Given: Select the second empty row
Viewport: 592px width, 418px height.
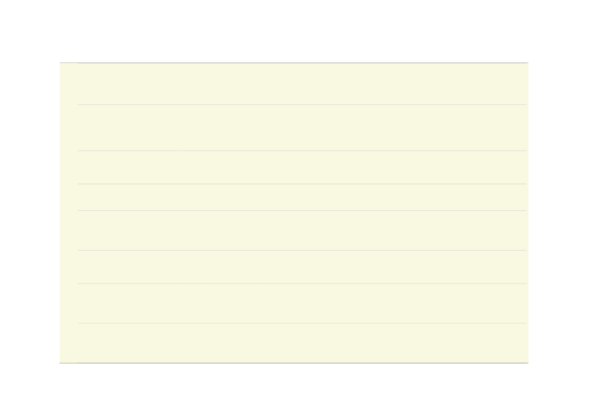Looking at the screenshot, I should click(302, 128).
